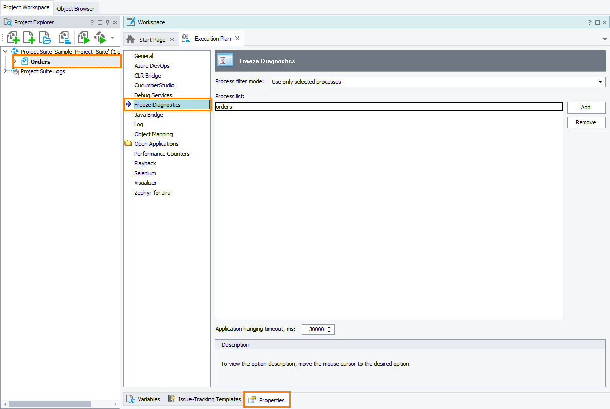
Task: Click the Open Project folder icon
Action: click(x=46, y=38)
